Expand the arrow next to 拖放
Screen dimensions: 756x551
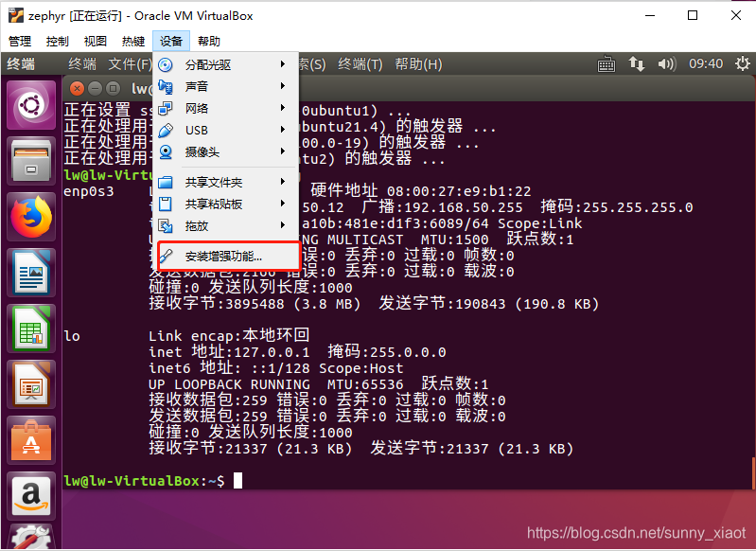[283, 224]
